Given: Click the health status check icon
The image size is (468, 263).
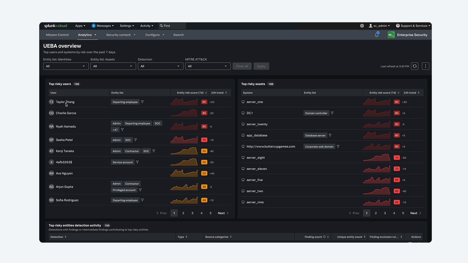Looking at the screenshot, I should (362, 26).
